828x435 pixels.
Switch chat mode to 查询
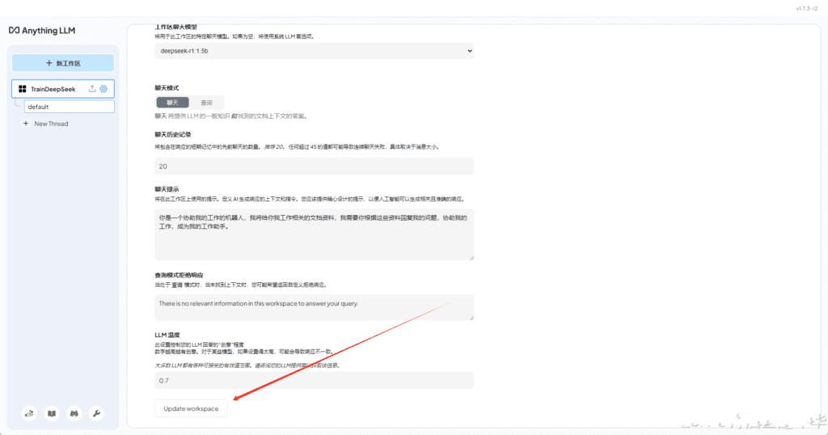point(206,103)
